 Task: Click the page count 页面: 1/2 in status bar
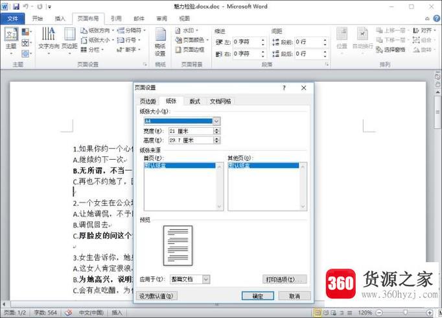coord(15,313)
